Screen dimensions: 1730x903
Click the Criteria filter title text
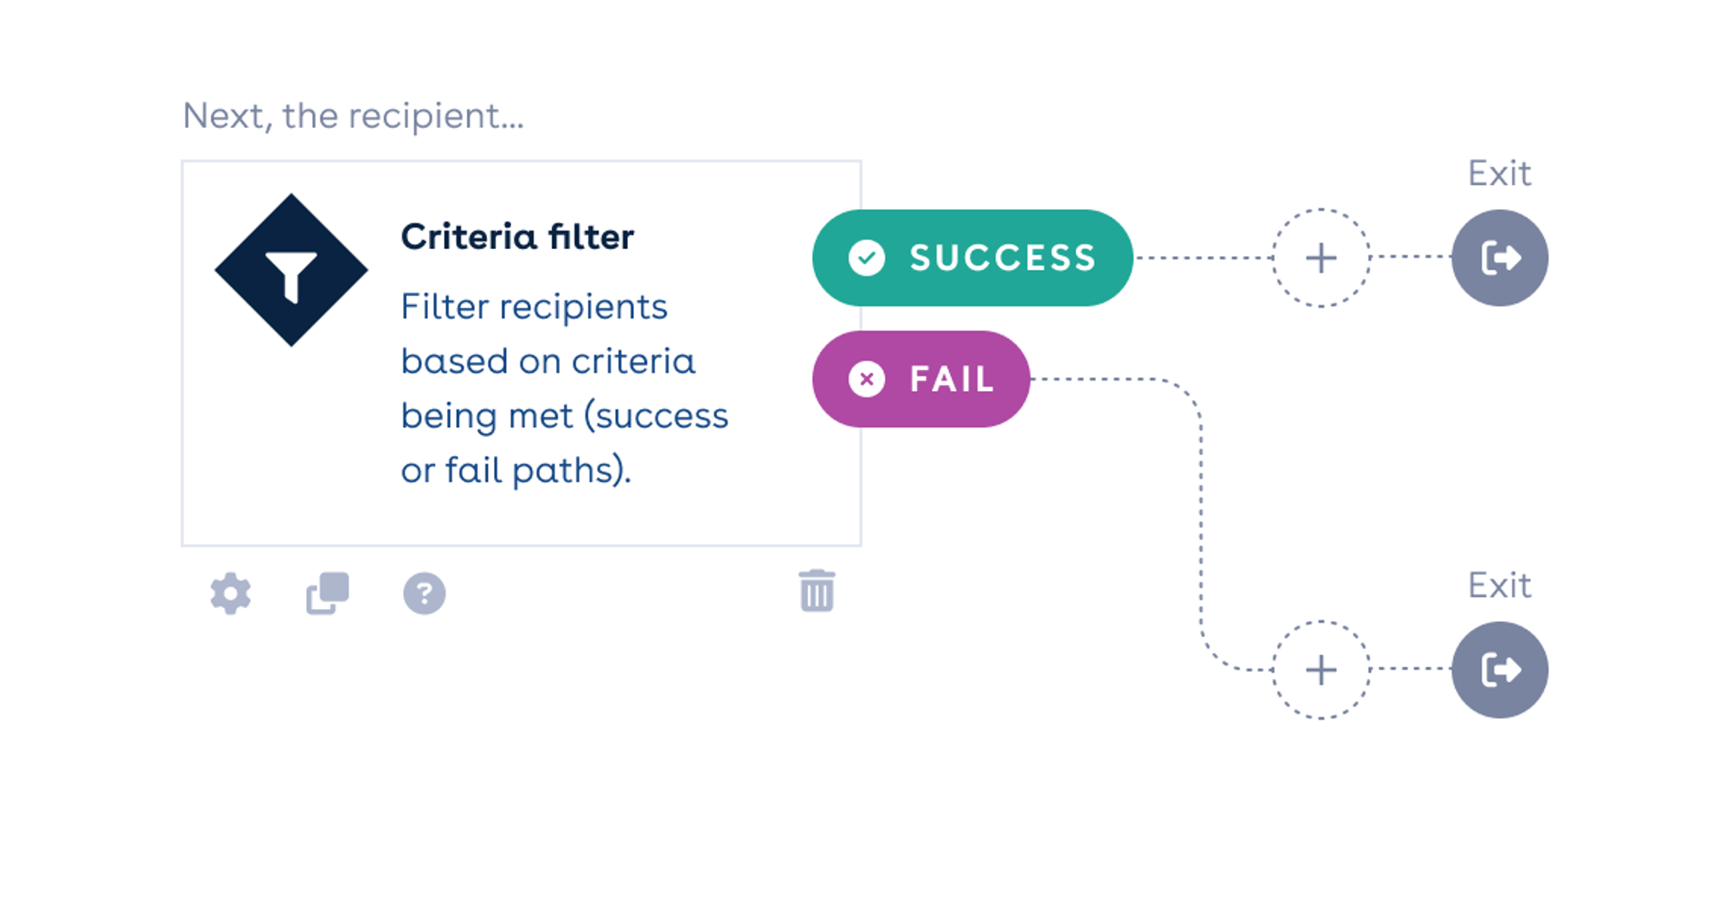[516, 235]
